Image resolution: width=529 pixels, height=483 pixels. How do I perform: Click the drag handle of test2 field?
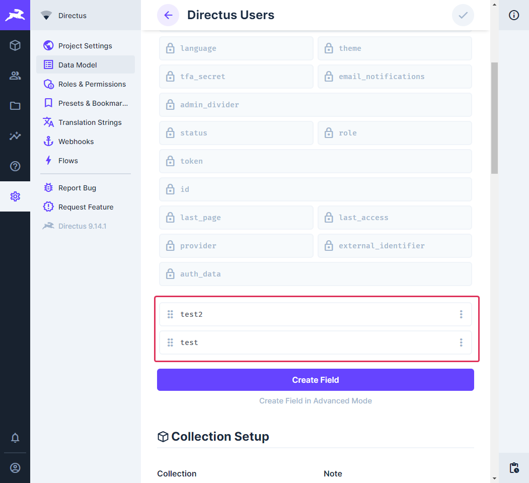(170, 314)
